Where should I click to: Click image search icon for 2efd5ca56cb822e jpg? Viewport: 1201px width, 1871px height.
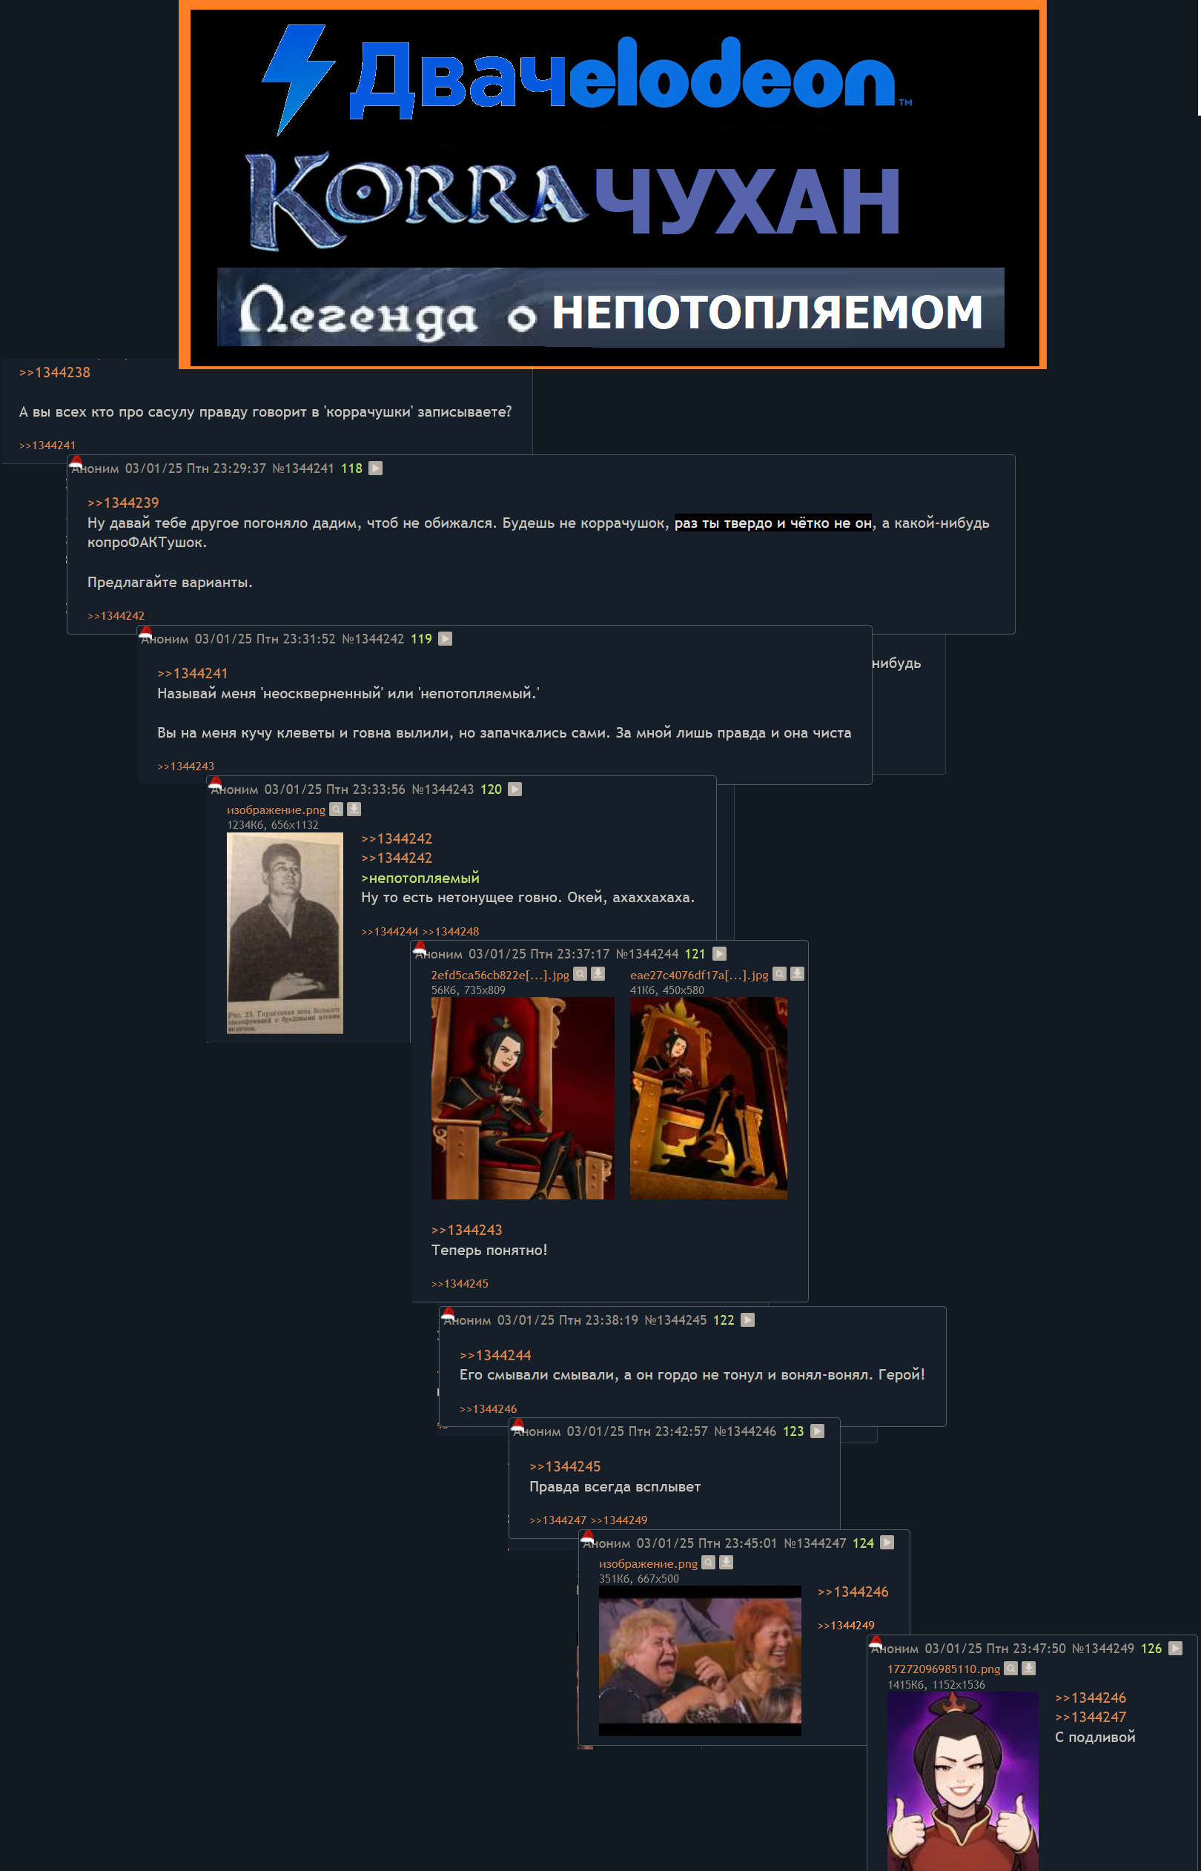580,974
